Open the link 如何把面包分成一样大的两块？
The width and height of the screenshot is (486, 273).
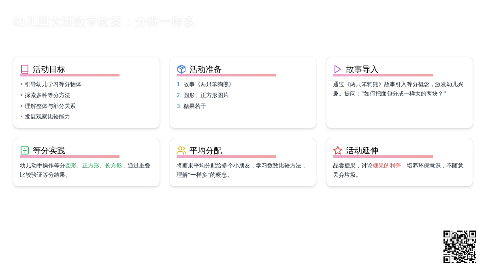[x=403, y=93]
